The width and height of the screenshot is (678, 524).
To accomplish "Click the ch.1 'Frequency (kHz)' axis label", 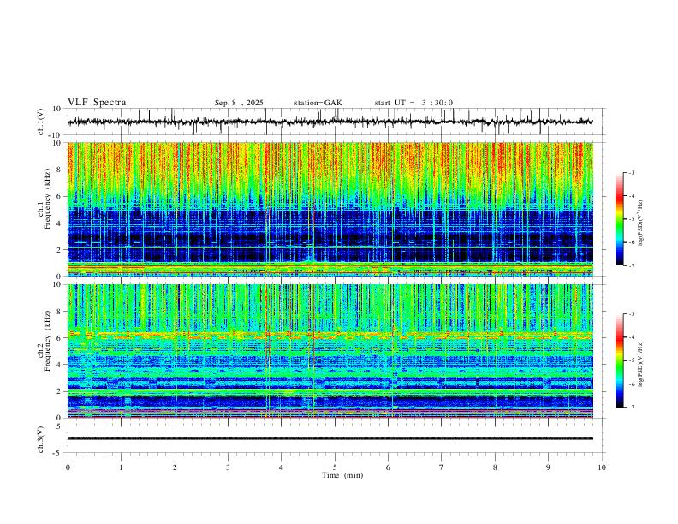I will pos(48,199).
